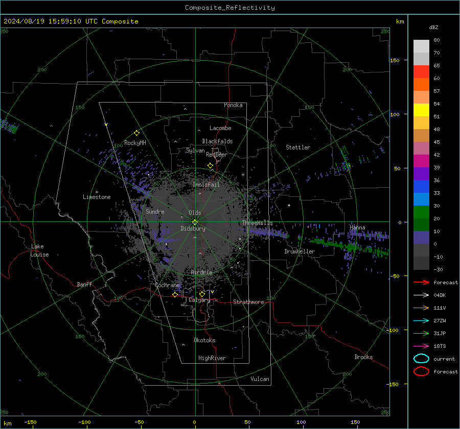Screen dimensions: 460x429
Task: Click the yellow diamond marker above Calgary
Action: tap(202, 294)
